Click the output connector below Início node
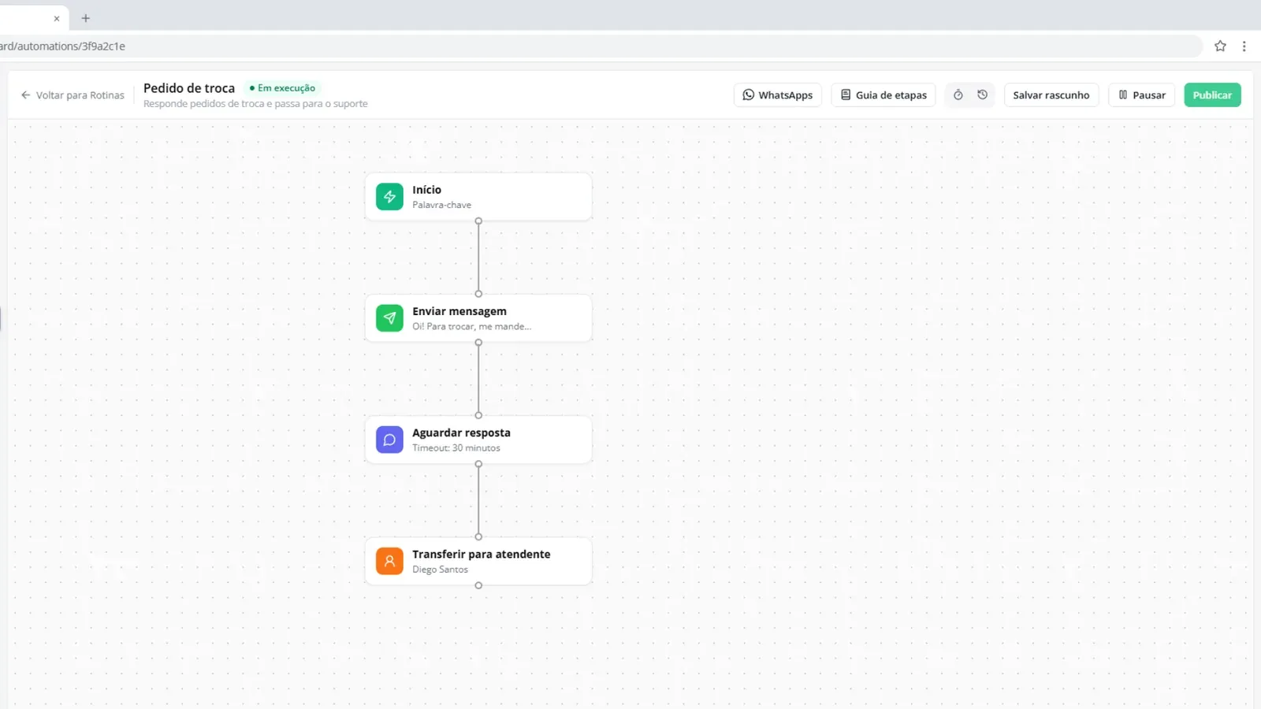Screen dimensions: 1261x709 pos(478,221)
